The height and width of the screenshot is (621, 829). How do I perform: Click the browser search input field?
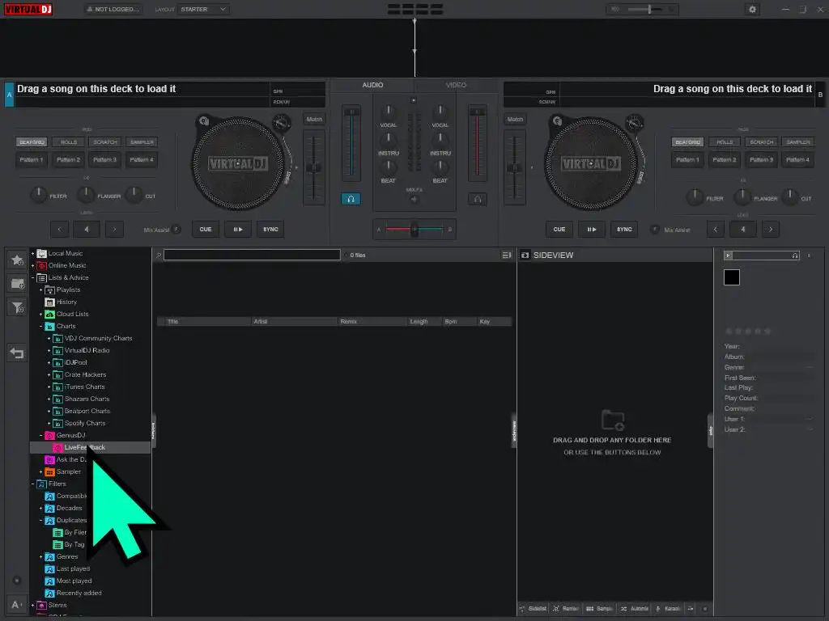point(252,255)
